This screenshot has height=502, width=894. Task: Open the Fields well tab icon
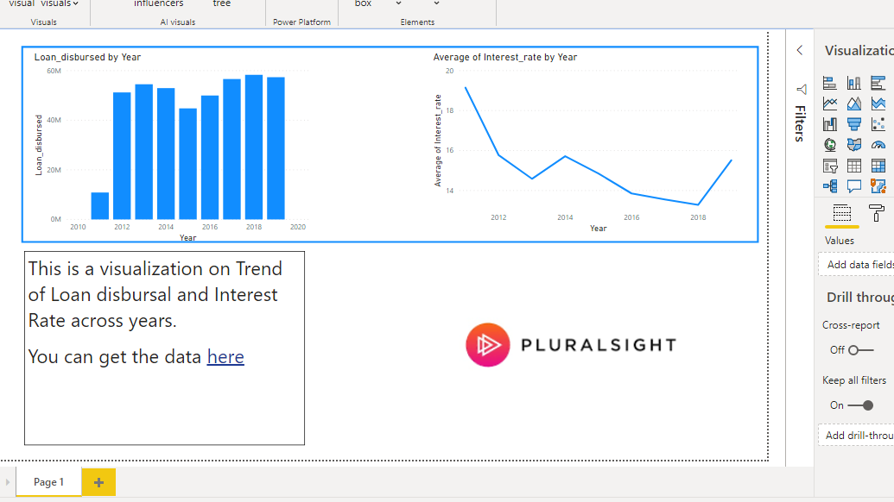point(841,213)
